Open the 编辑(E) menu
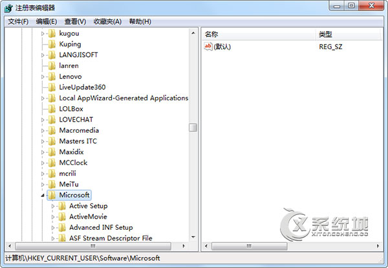 47,21
